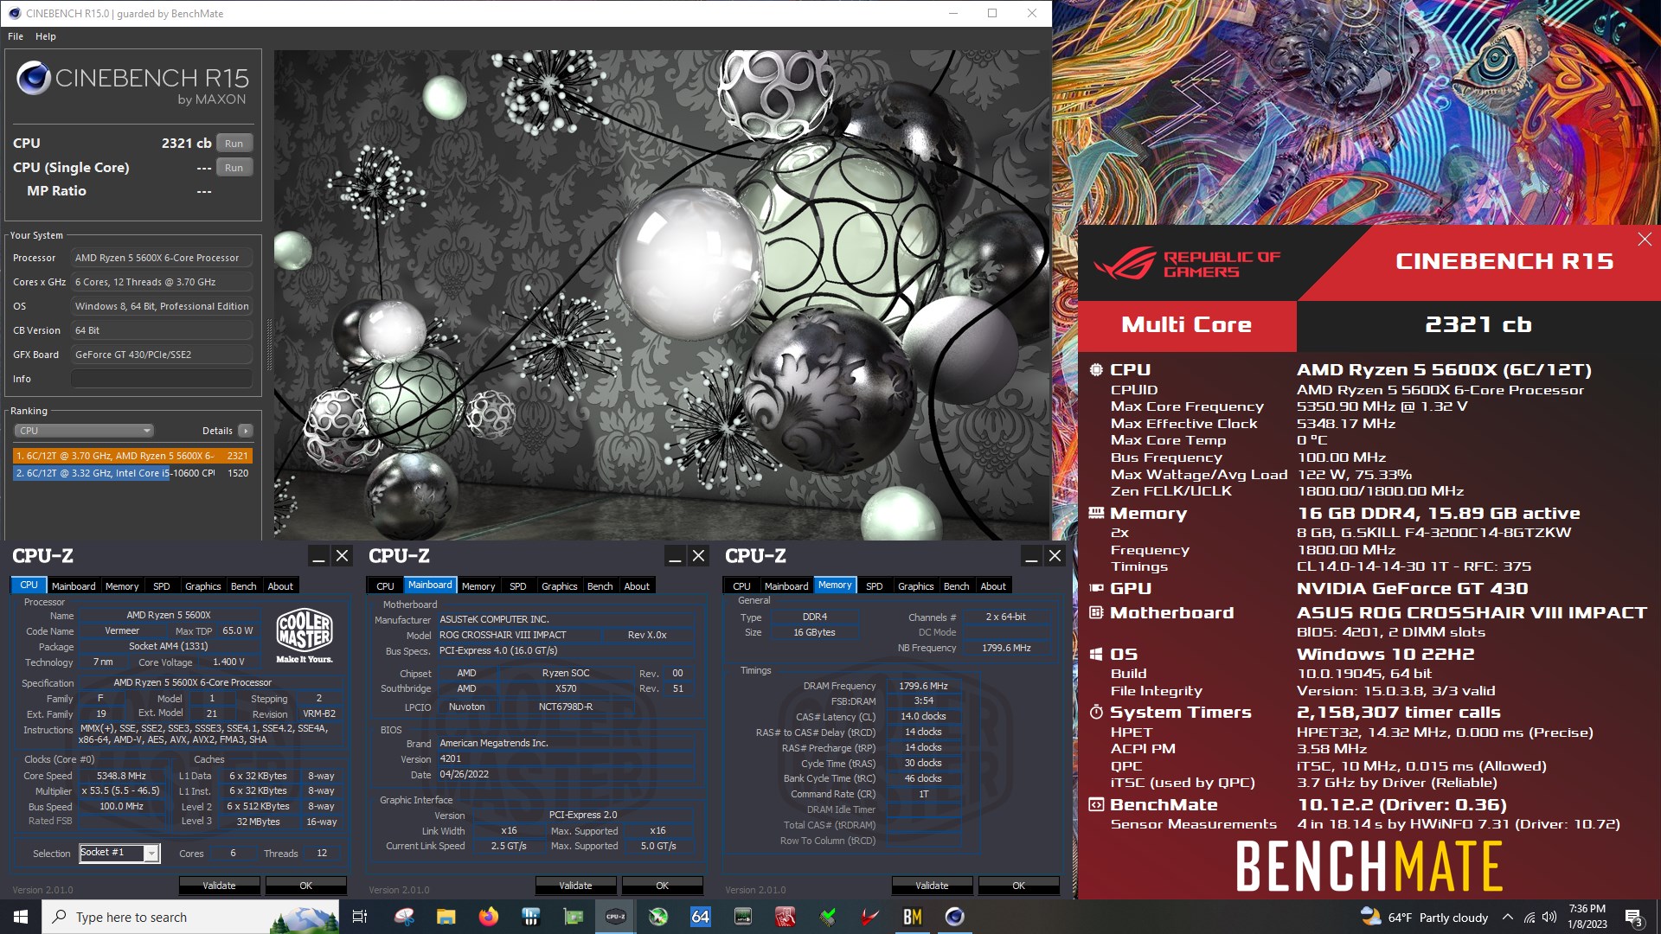Click the DRAM Frequency value 1799.6 MHz
Viewport: 1661px width, 934px height.
tap(923, 686)
